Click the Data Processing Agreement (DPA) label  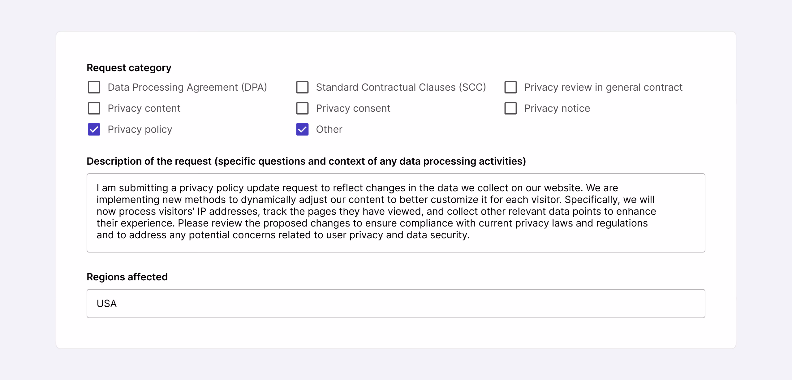[187, 87]
